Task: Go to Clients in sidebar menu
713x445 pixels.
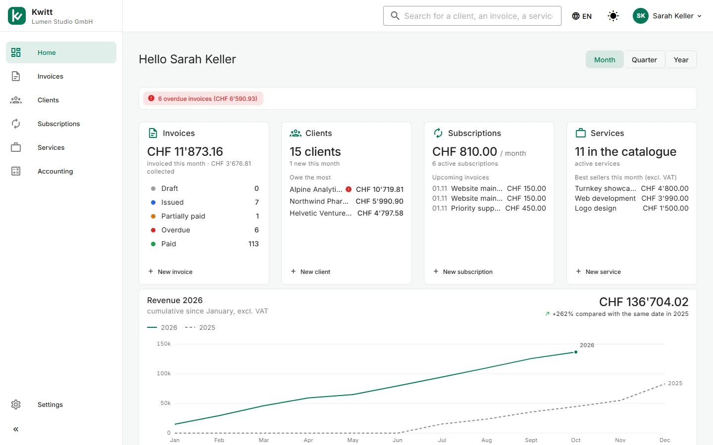Action: pos(61,100)
